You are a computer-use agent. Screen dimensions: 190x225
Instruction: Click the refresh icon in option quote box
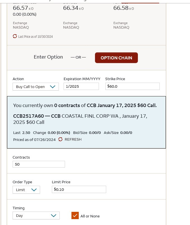(61, 139)
